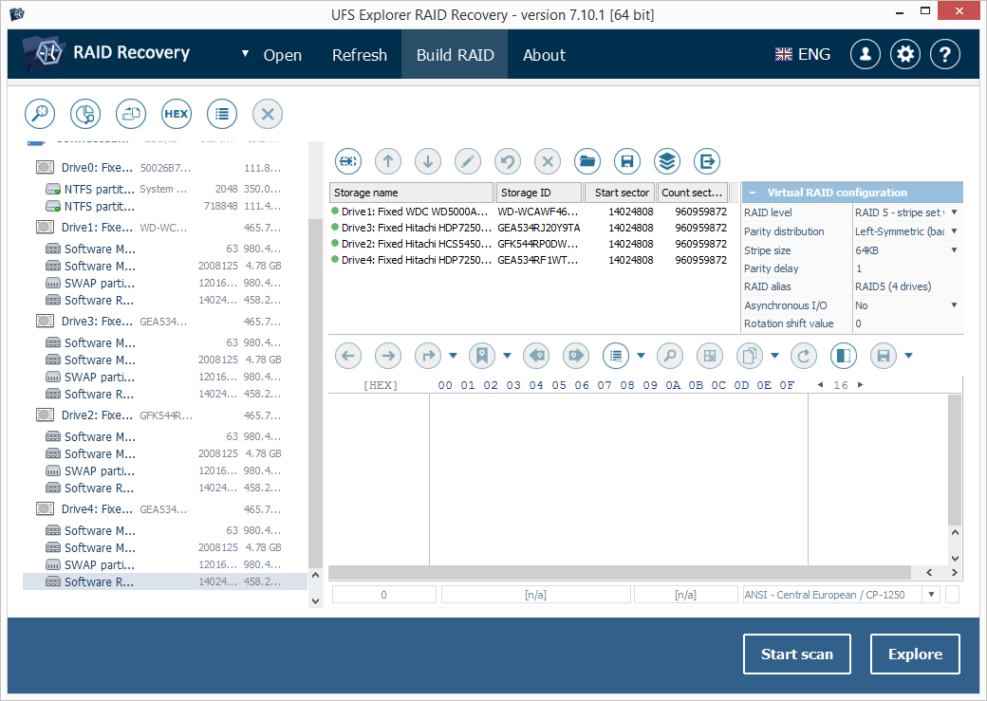Decrease hex bytes-per-row with left arrow

click(x=820, y=384)
